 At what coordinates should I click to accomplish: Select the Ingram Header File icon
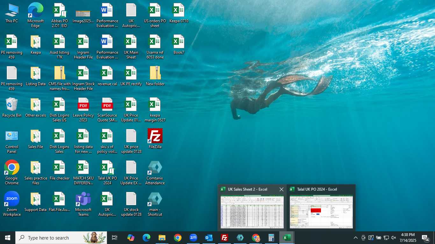click(x=83, y=47)
